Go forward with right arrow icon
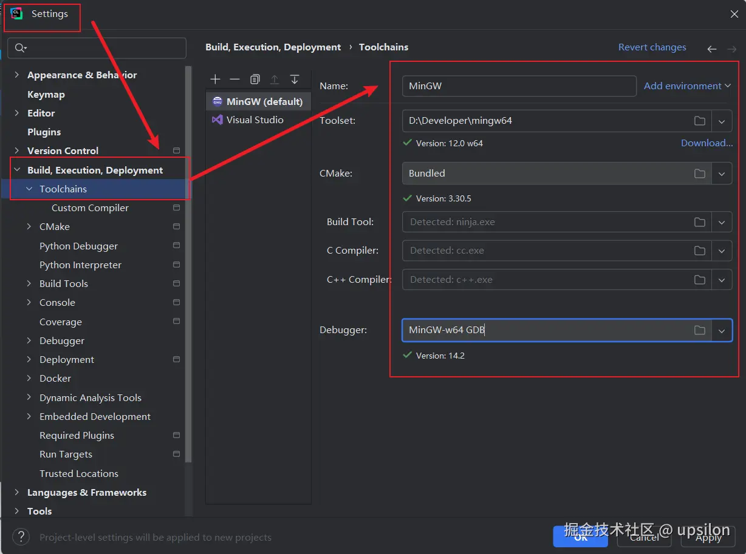This screenshot has width=746, height=554. coord(732,49)
